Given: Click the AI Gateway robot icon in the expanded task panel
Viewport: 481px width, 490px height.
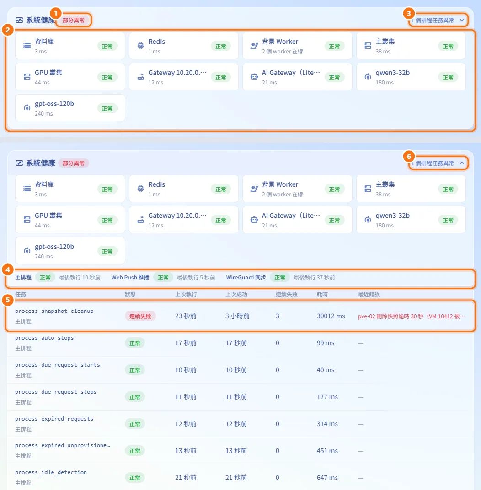Looking at the screenshot, I should click(254, 220).
